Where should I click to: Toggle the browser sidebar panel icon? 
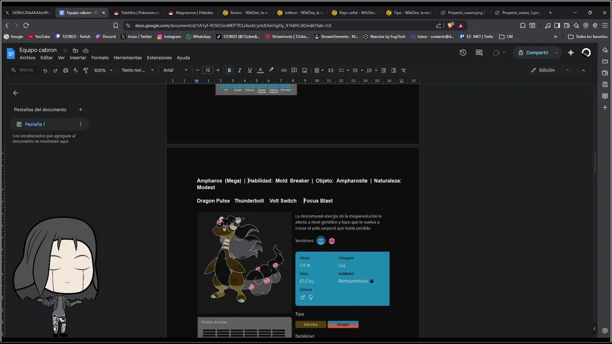click(x=557, y=25)
